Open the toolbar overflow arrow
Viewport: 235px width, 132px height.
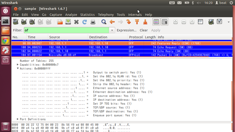tap(228, 22)
